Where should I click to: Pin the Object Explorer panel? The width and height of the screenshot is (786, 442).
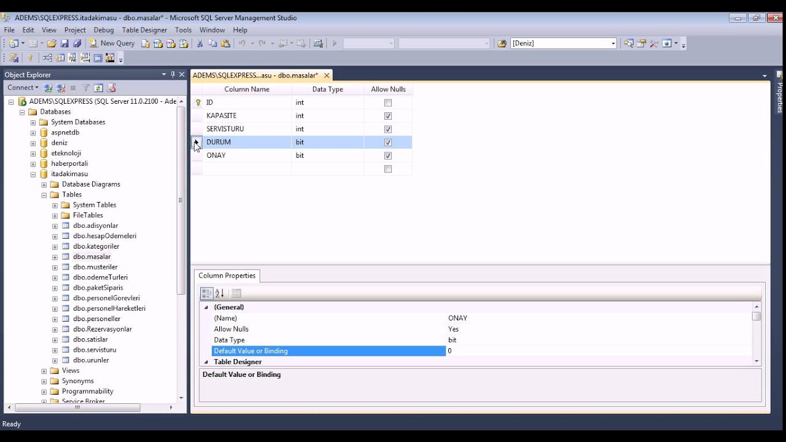[x=173, y=74]
